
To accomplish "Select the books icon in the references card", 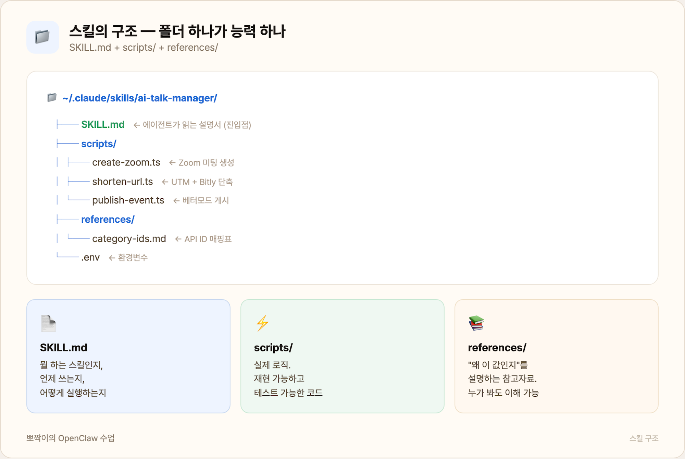I will click(476, 323).
